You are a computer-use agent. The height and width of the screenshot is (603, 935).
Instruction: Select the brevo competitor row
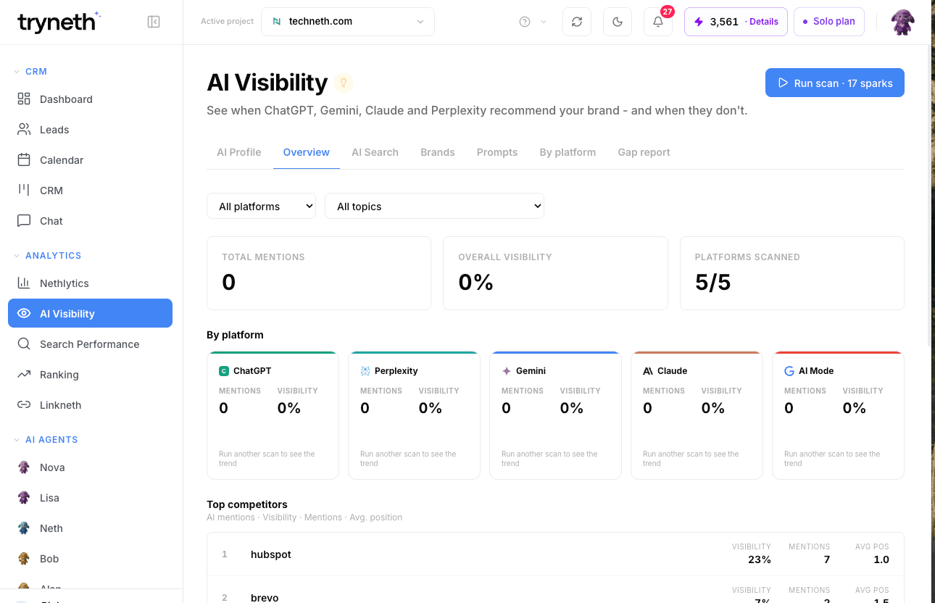tap(555, 590)
